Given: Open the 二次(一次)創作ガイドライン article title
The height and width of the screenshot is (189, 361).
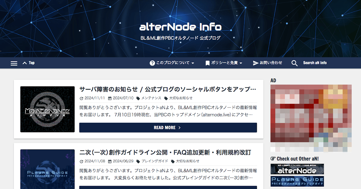Looking at the screenshot, I should 165,152.
